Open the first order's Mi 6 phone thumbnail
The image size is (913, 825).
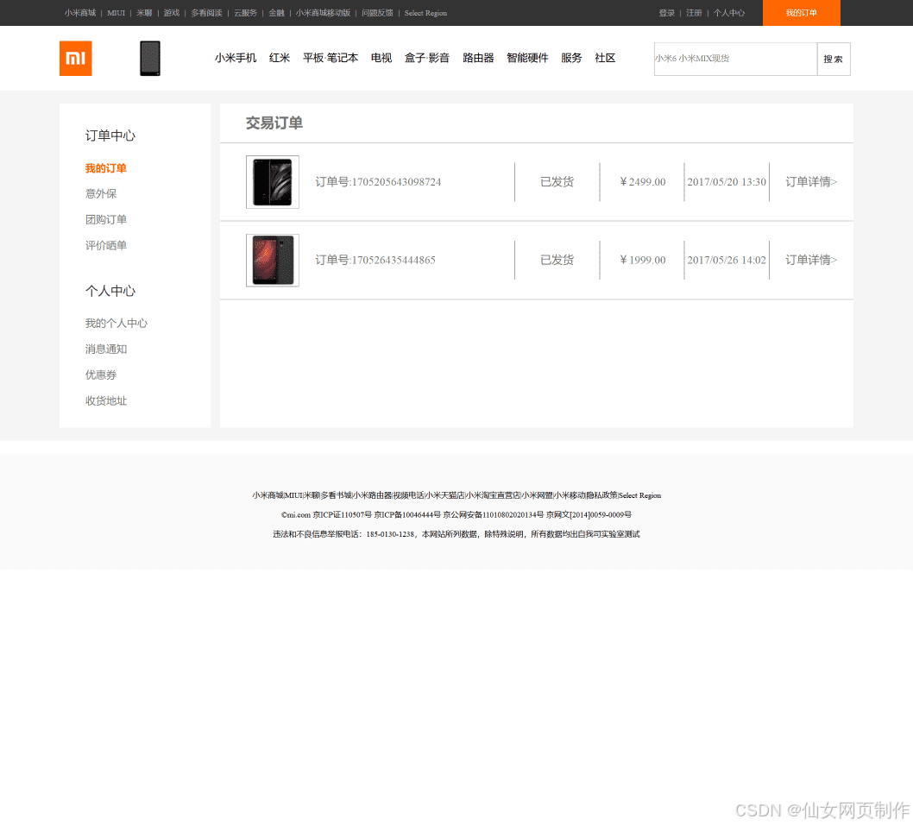pos(272,181)
